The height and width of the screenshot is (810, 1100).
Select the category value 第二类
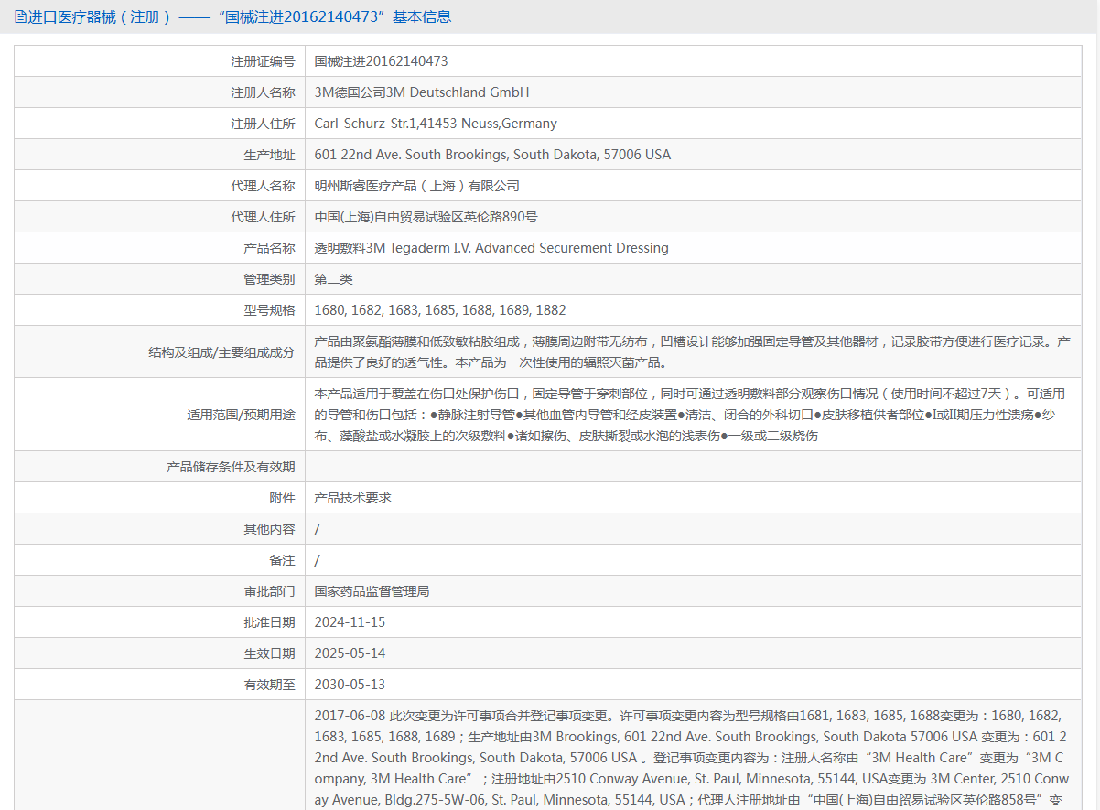(x=333, y=279)
